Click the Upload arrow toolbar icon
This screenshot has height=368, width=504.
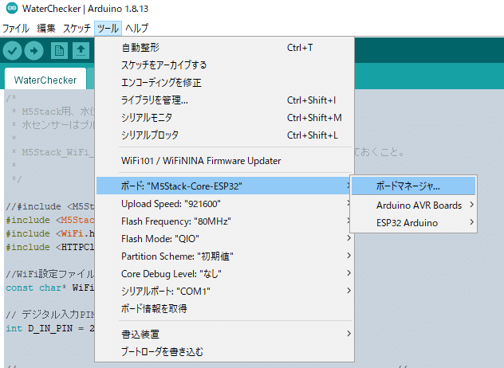(x=33, y=51)
